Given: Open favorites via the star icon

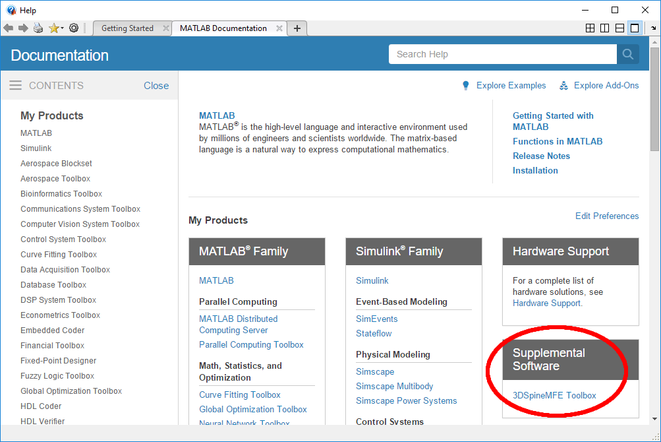Looking at the screenshot, I should [x=53, y=28].
